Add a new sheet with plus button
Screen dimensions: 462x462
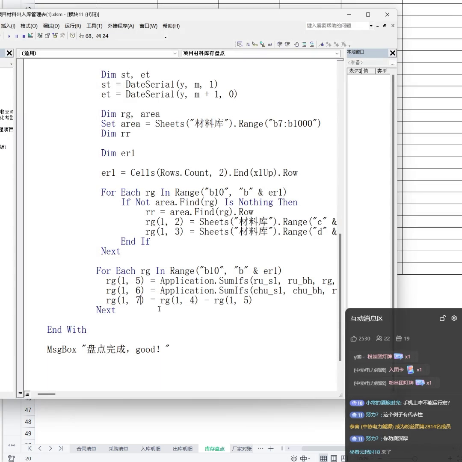point(271,448)
